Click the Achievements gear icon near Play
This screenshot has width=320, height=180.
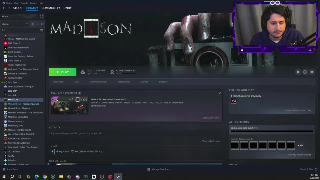click(112, 72)
